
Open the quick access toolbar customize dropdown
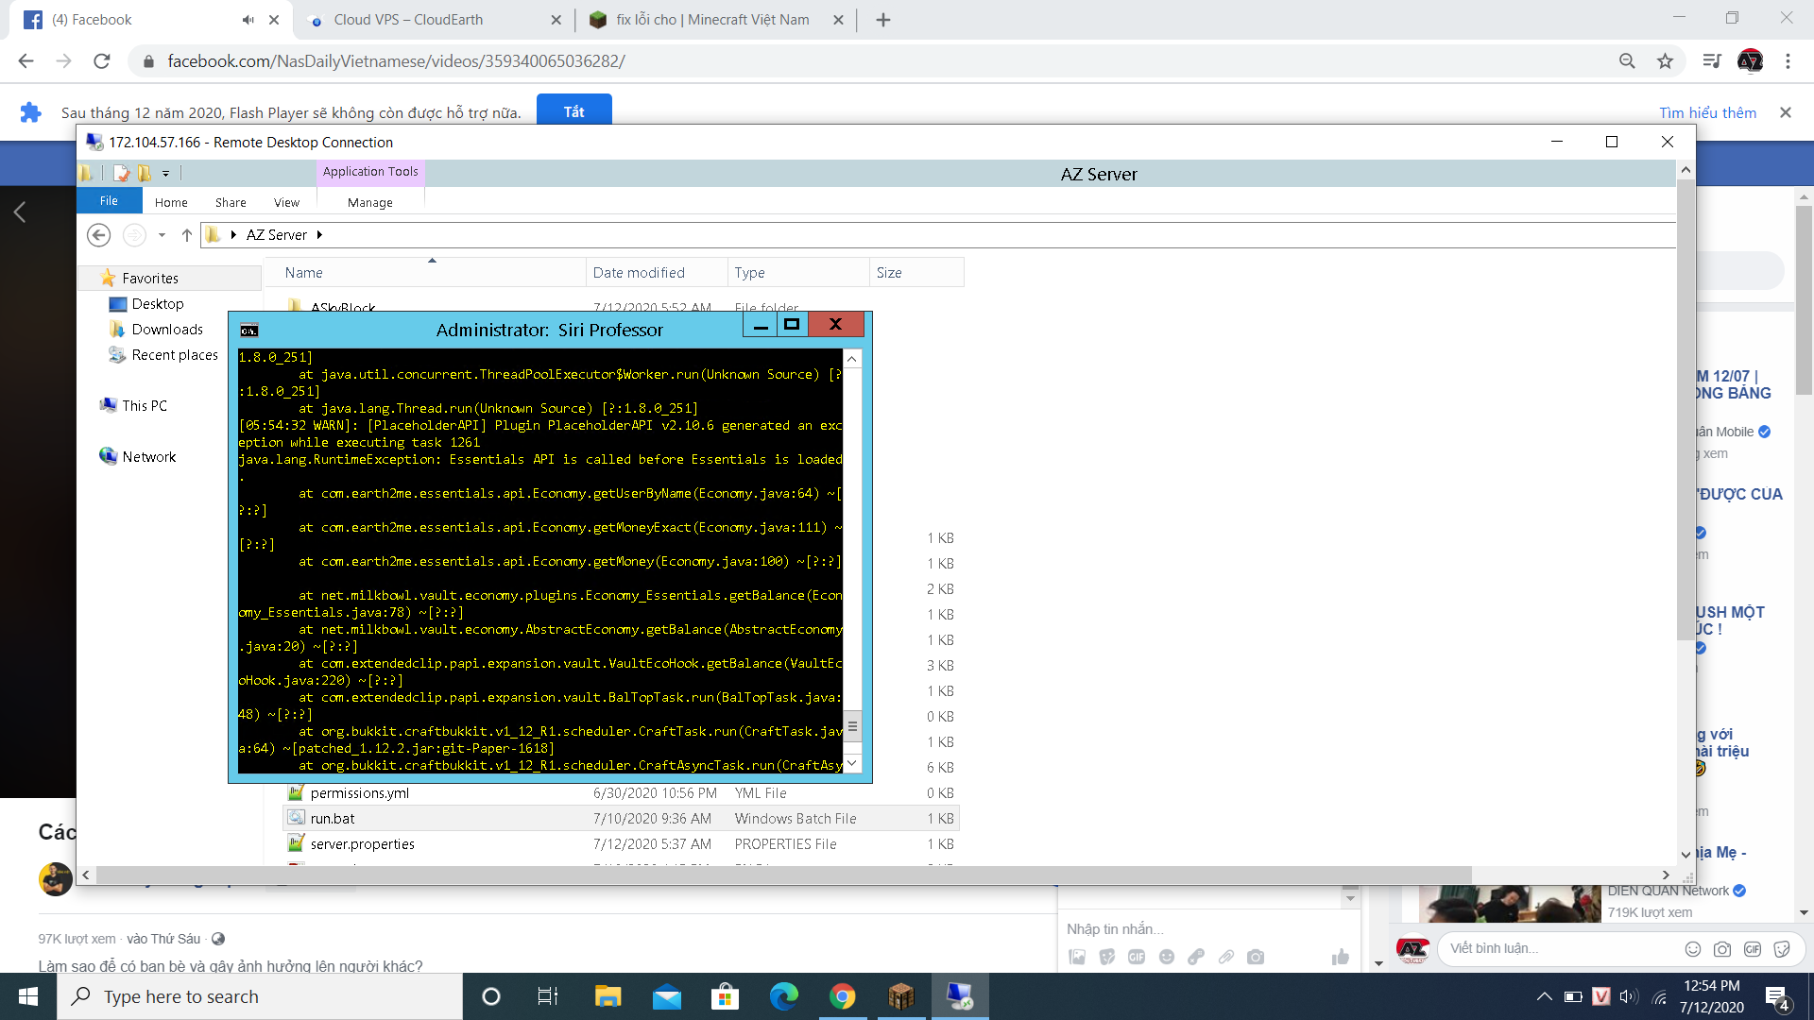[x=165, y=174]
